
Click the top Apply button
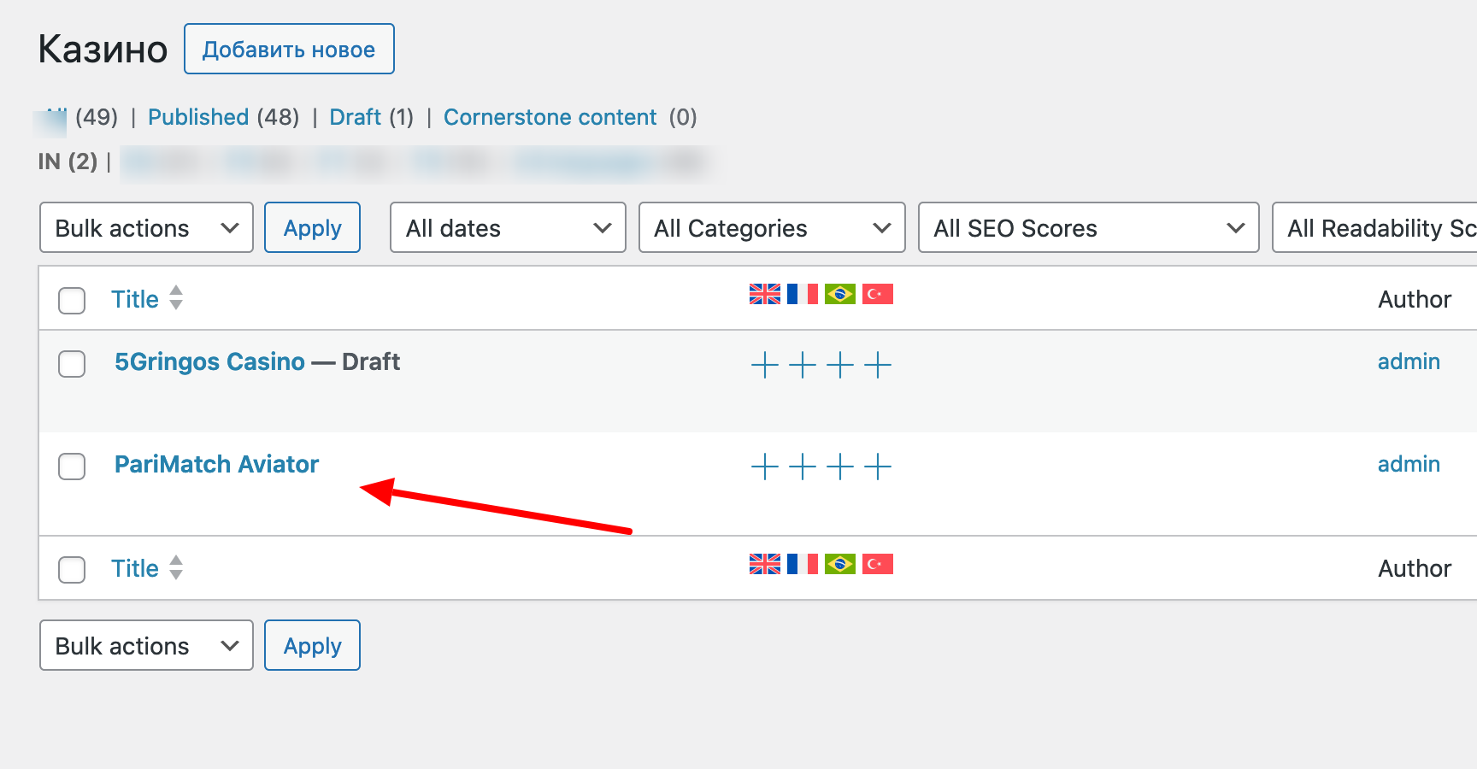(x=312, y=227)
